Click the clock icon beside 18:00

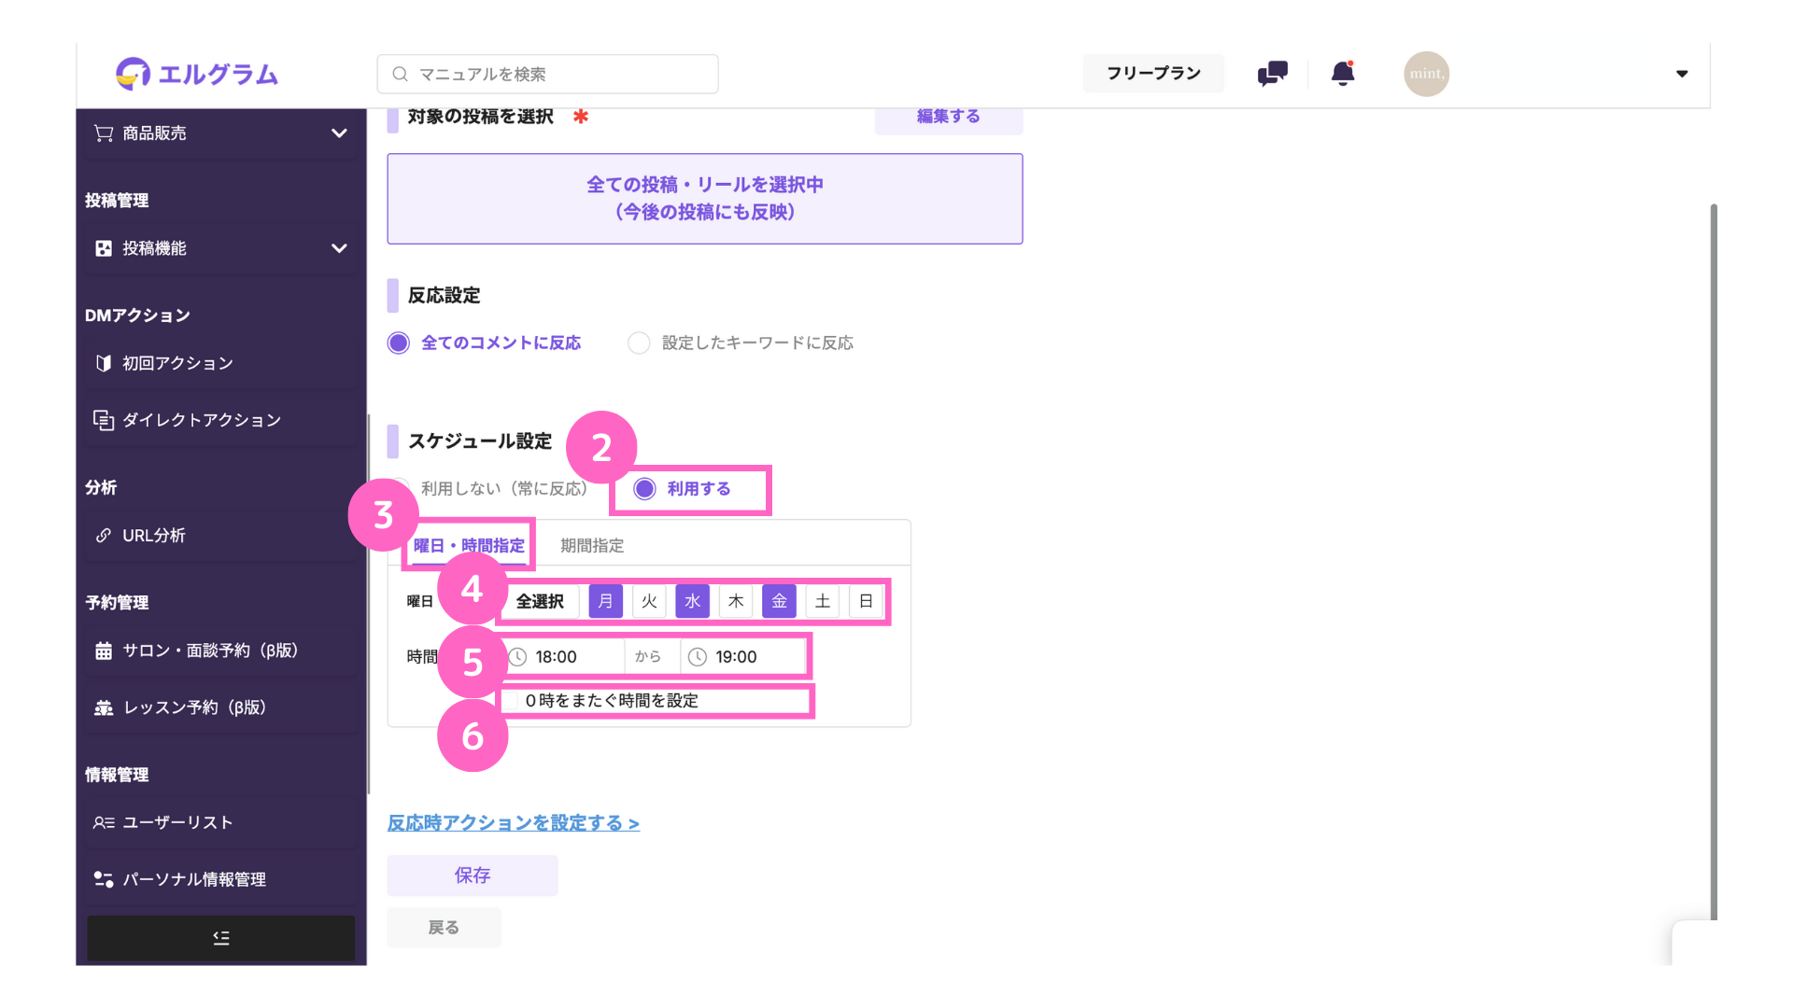(x=517, y=657)
